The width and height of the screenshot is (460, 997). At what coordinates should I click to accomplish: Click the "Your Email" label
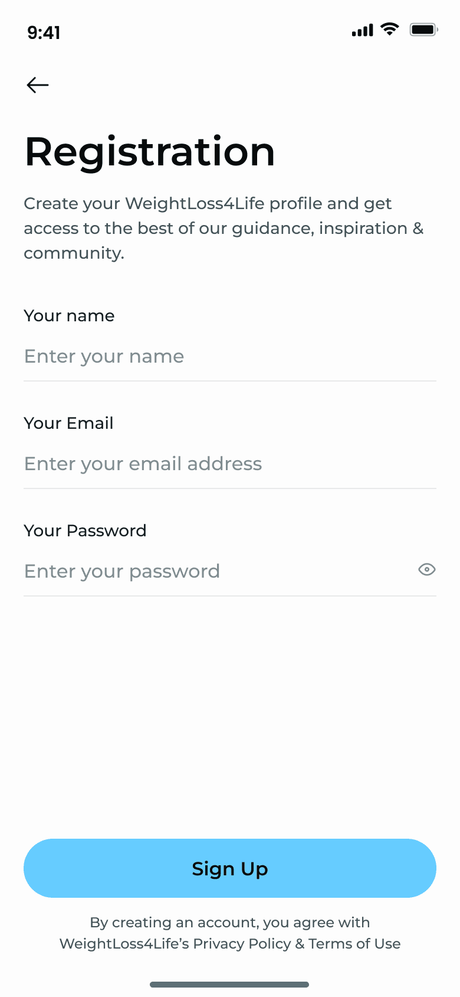click(68, 423)
